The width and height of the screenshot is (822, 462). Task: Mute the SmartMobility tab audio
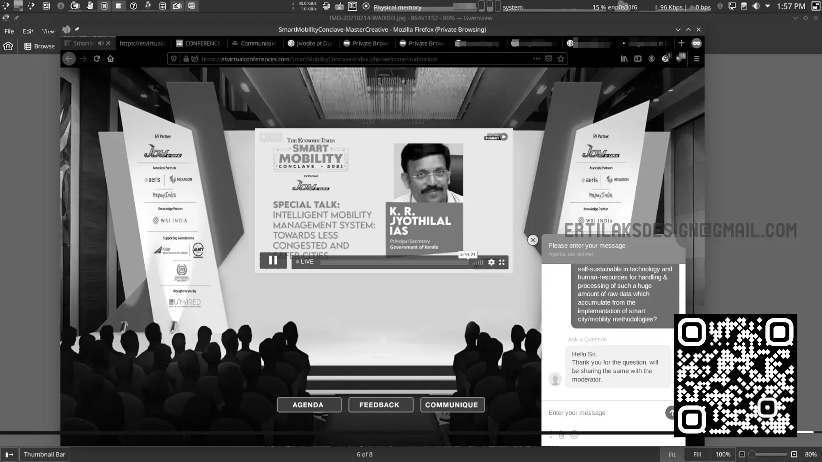click(x=101, y=43)
